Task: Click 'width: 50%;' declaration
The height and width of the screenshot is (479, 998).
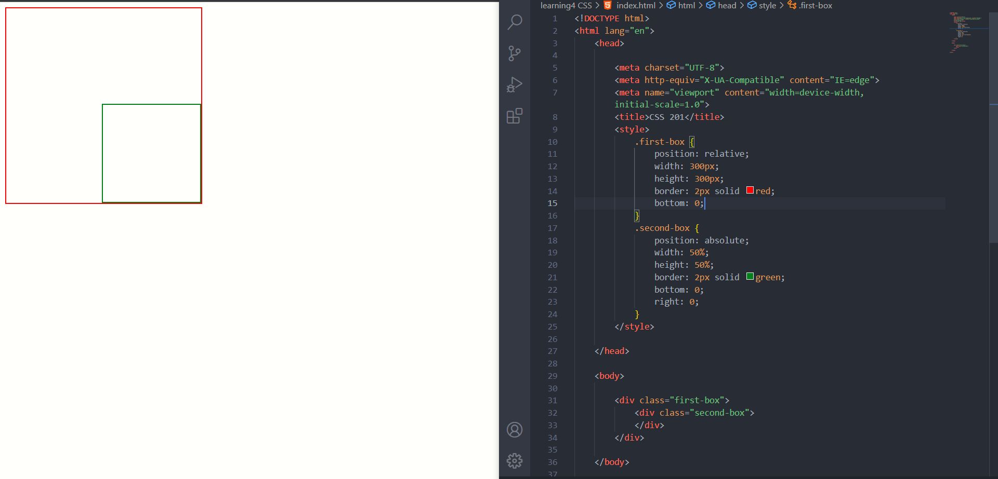Action: click(x=681, y=253)
